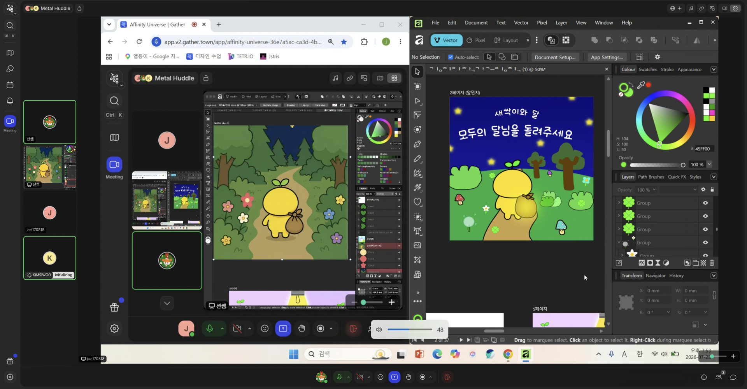Open the Transform panel options menu
This screenshot has height=389, width=747.
[714, 276]
